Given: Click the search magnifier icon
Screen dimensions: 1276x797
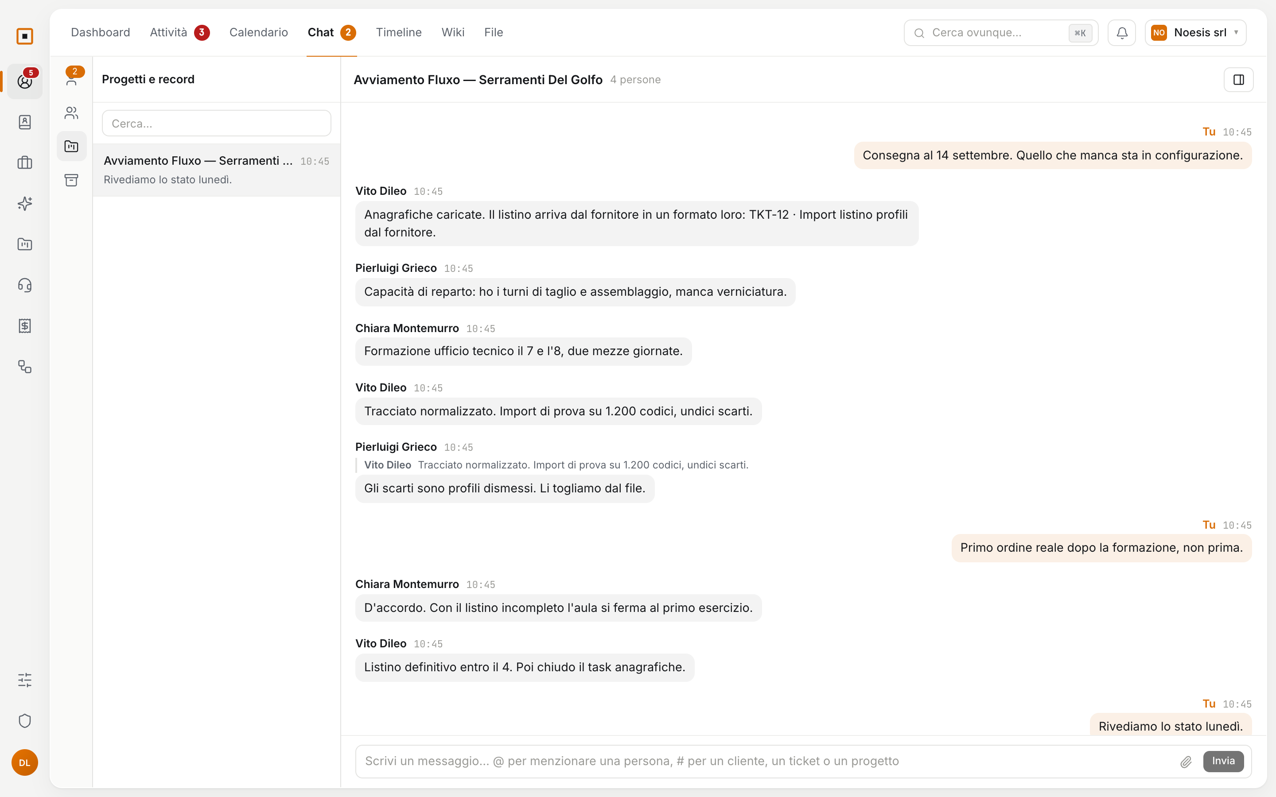Looking at the screenshot, I should [919, 33].
